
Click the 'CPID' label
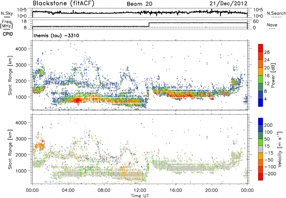[x=8, y=34]
